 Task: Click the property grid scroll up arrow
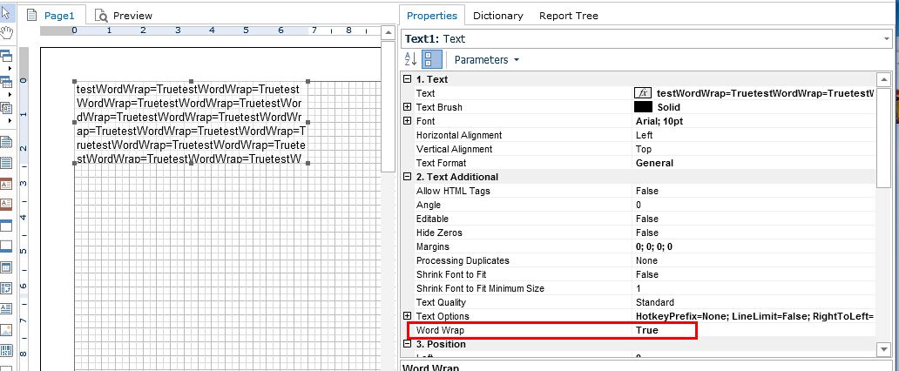(x=883, y=80)
